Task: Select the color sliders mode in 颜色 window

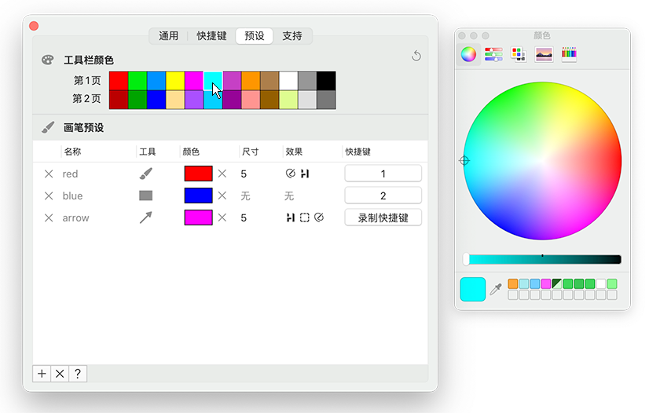Action: pyautogui.click(x=493, y=54)
